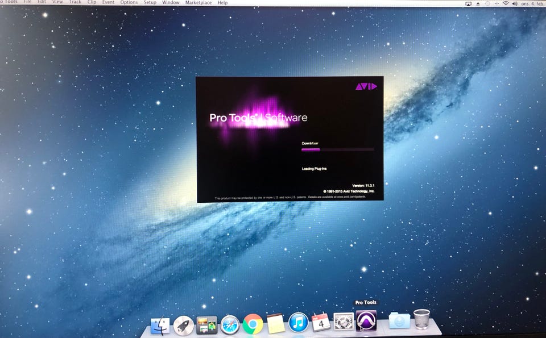This screenshot has height=338, width=546.
Task: Open Finder from the Dock
Action: (x=160, y=326)
